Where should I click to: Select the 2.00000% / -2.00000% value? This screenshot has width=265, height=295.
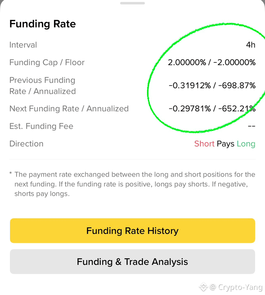[x=212, y=62]
